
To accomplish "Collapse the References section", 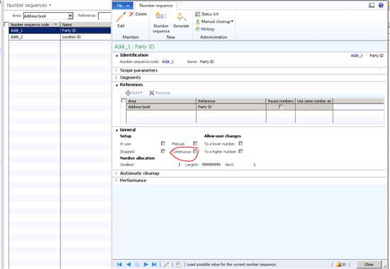I will tap(116, 85).
